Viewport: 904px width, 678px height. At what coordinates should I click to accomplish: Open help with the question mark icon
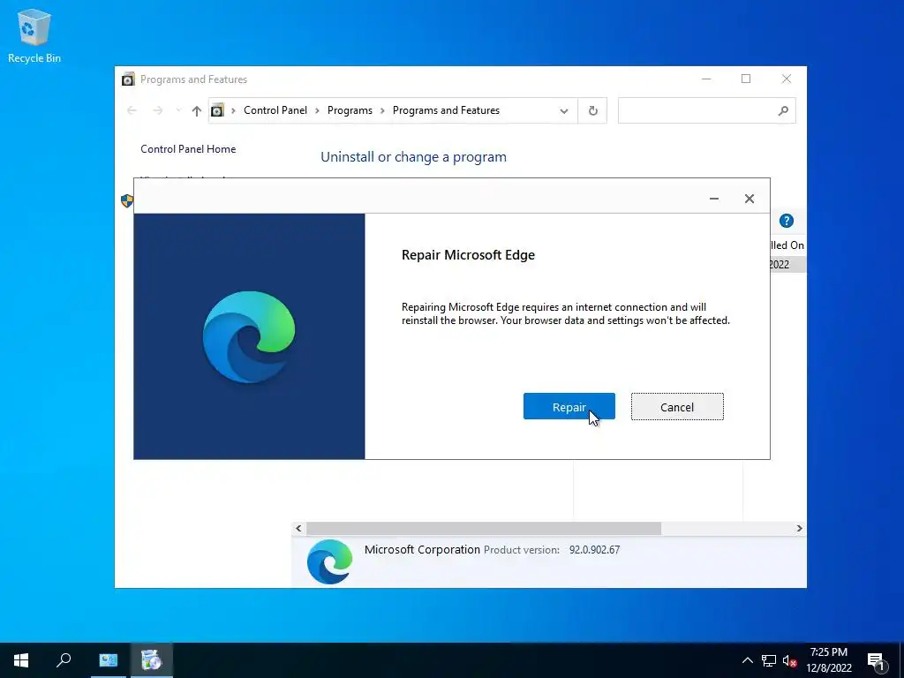787,221
